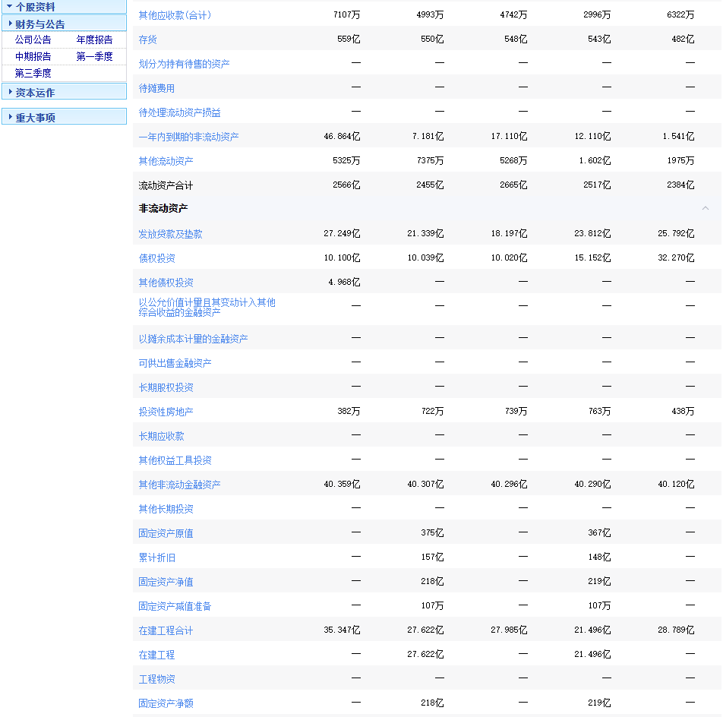The image size is (723, 717).
Task: Select 第三季度 report link
Action: [x=33, y=74]
